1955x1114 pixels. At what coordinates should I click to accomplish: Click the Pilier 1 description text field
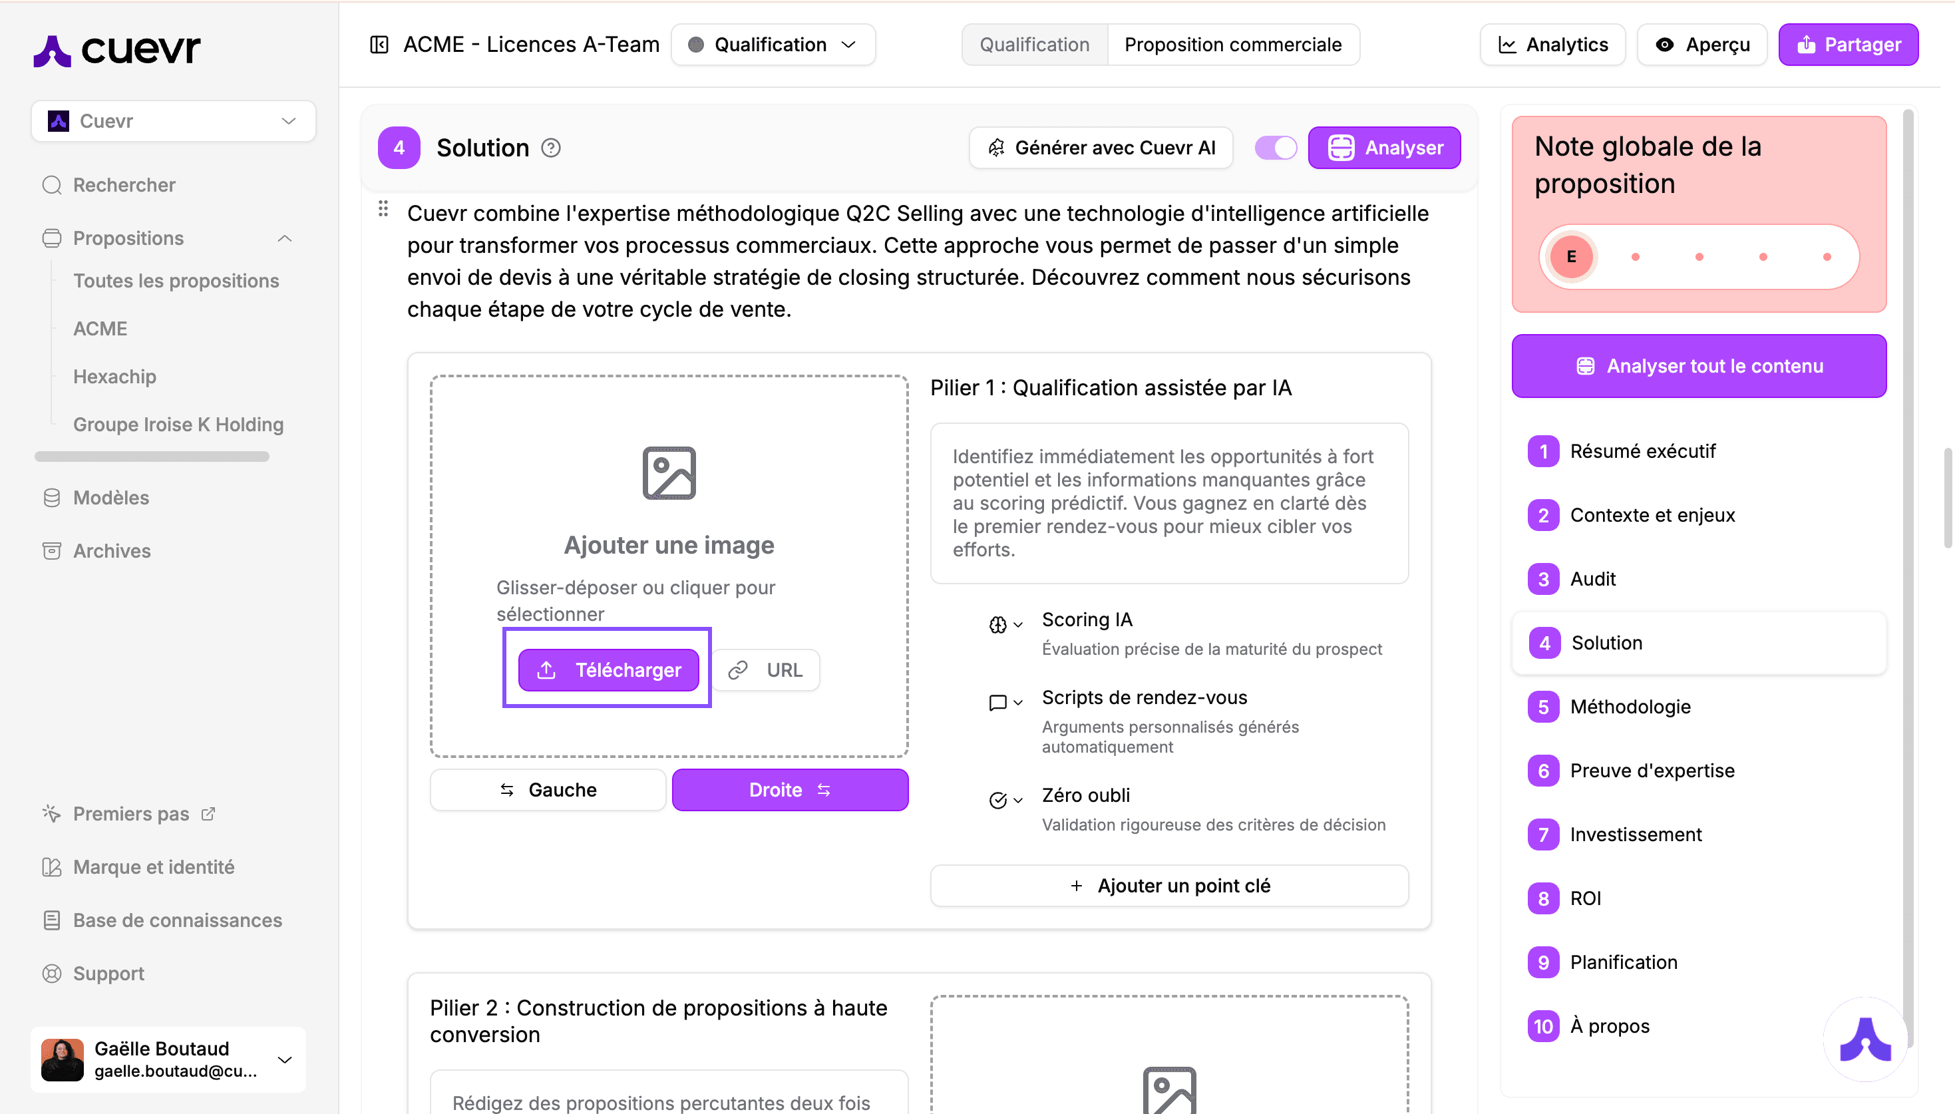coord(1168,502)
